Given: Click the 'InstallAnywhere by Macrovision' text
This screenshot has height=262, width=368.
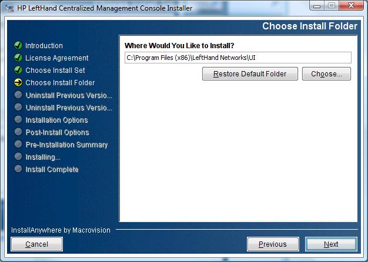Looking at the screenshot, I should click(x=61, y=230).
